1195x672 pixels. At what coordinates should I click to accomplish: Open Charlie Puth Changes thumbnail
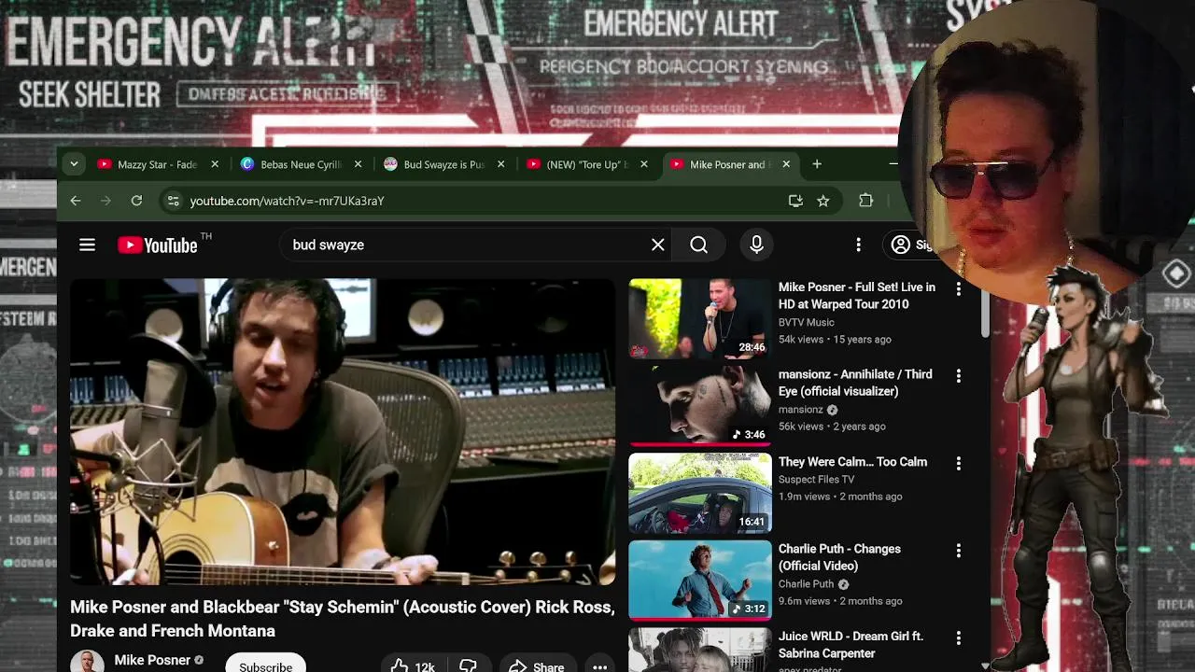pyautogui.click(x=700, y=581)
